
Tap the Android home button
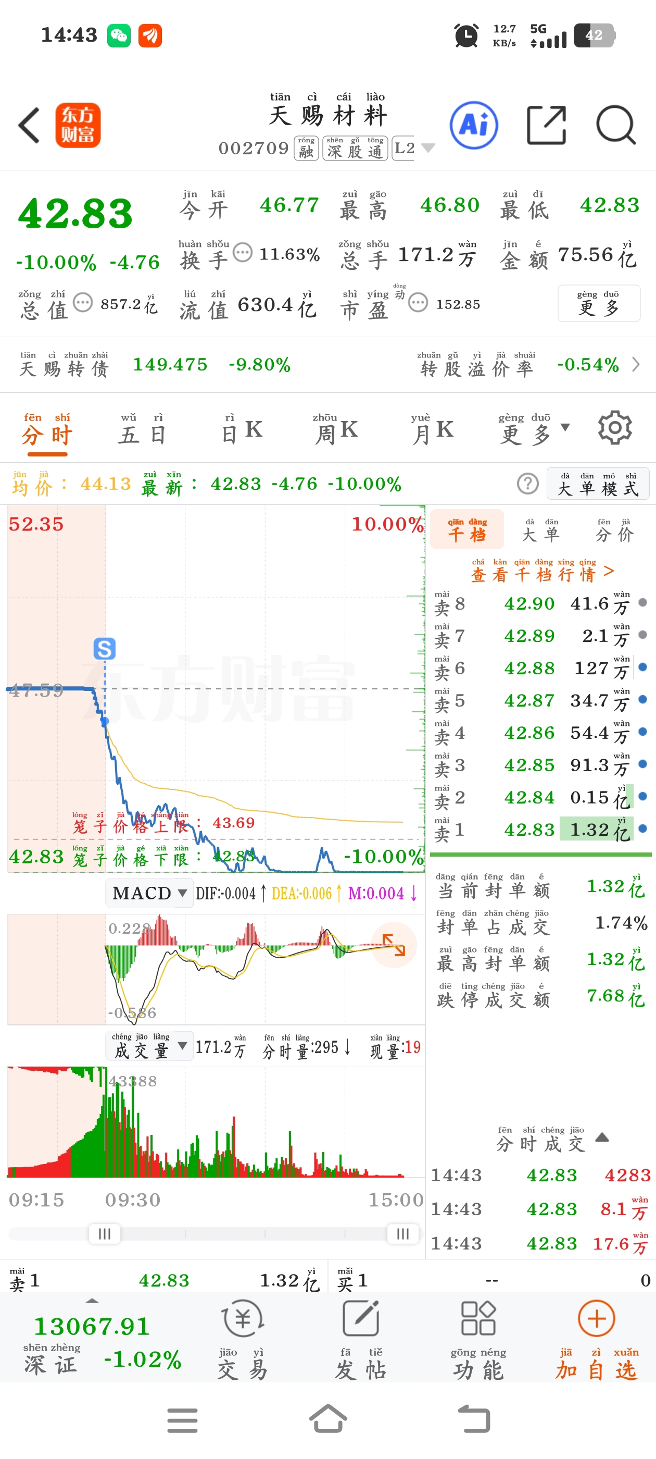pos(329,1419)
